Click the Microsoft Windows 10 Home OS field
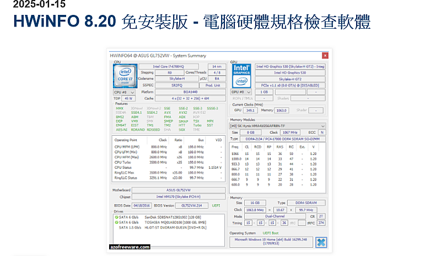This screenshot has height=256, width=430. click(271, 242)
